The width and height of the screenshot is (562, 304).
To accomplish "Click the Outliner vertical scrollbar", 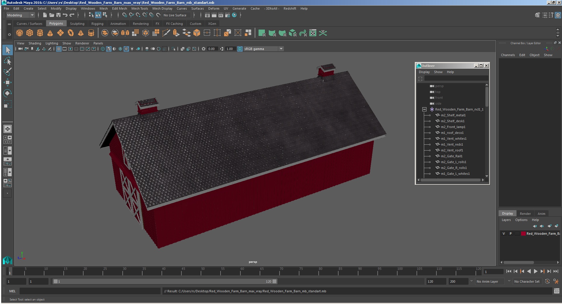I will pos(487,97).
